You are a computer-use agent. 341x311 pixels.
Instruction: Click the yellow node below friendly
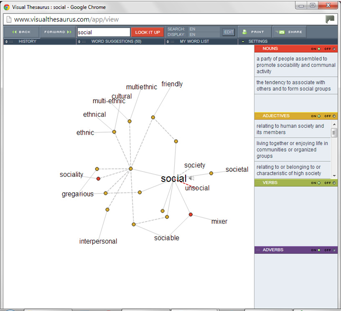click(153, 117)
